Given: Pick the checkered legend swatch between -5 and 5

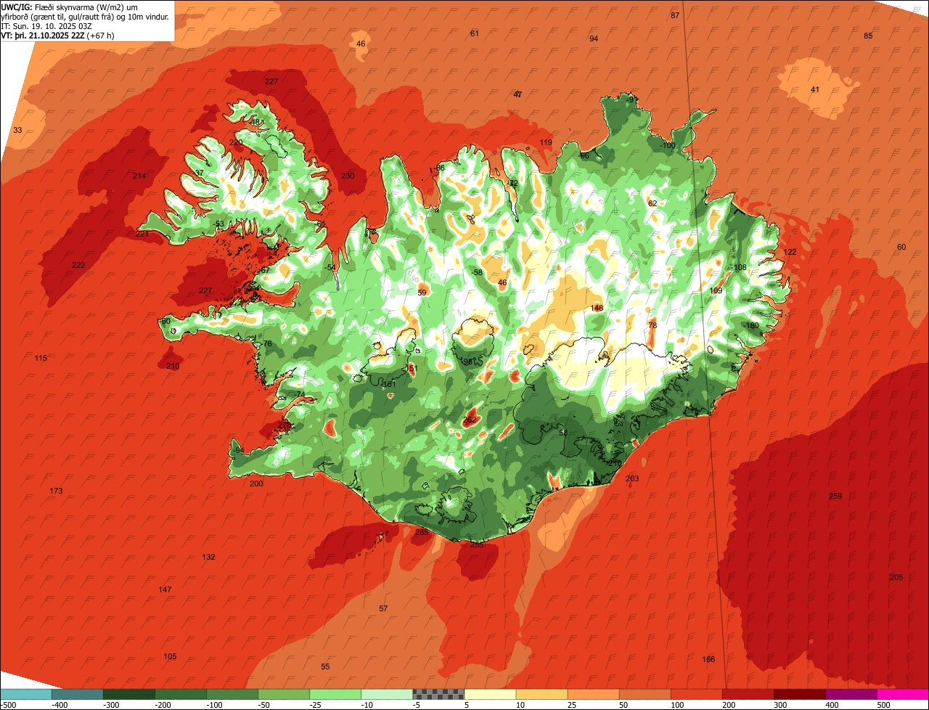Looking at the screenshot, I should tap(438, 694).
